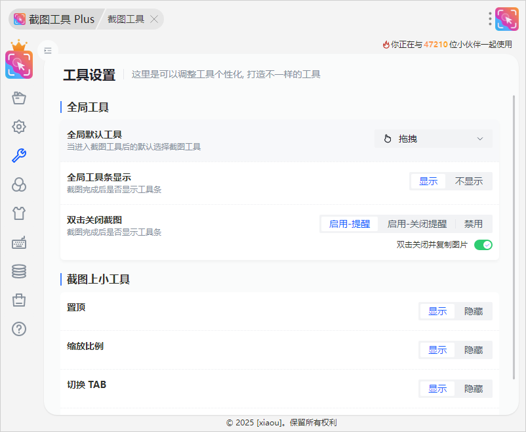Choose 启用-提醒 for 双击关闭截图
The image size is (526, 432).
(350, 224)
